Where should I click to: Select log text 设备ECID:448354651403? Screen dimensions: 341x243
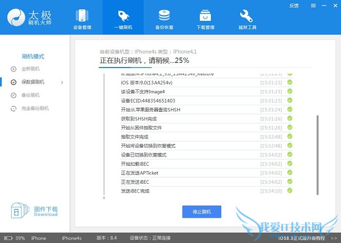point(148,101)
